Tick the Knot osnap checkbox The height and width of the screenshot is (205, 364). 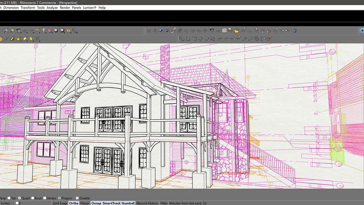(33, 198)
